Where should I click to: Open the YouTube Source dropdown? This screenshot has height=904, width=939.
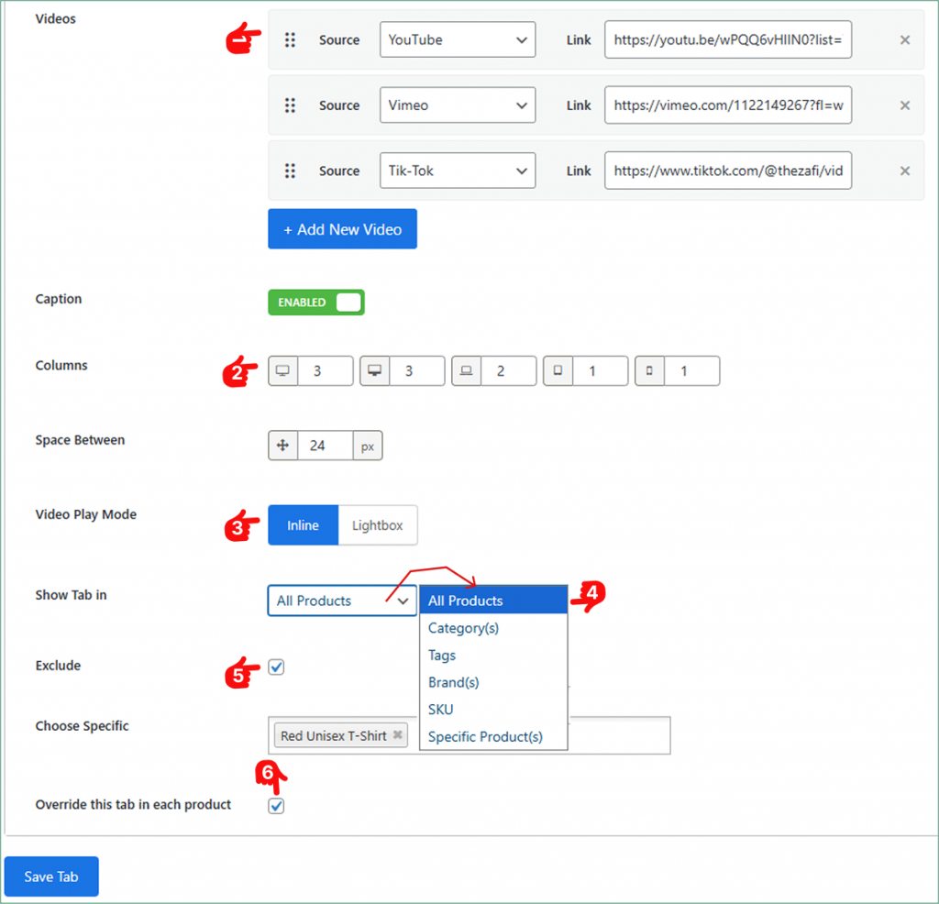tap(458, 40)
